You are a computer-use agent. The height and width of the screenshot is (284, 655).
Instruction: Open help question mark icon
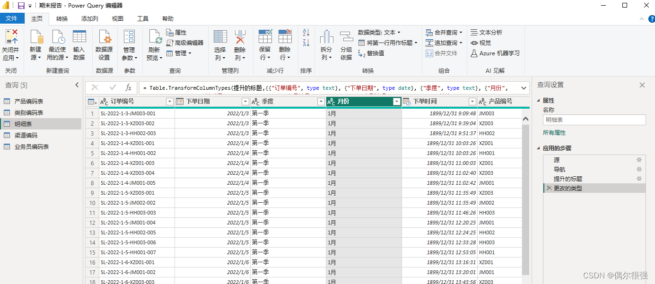click(651, 19)
